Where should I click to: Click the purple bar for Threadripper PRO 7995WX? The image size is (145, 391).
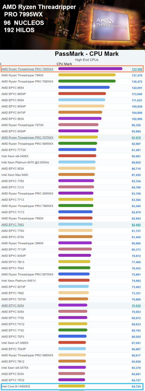[90, 69]
